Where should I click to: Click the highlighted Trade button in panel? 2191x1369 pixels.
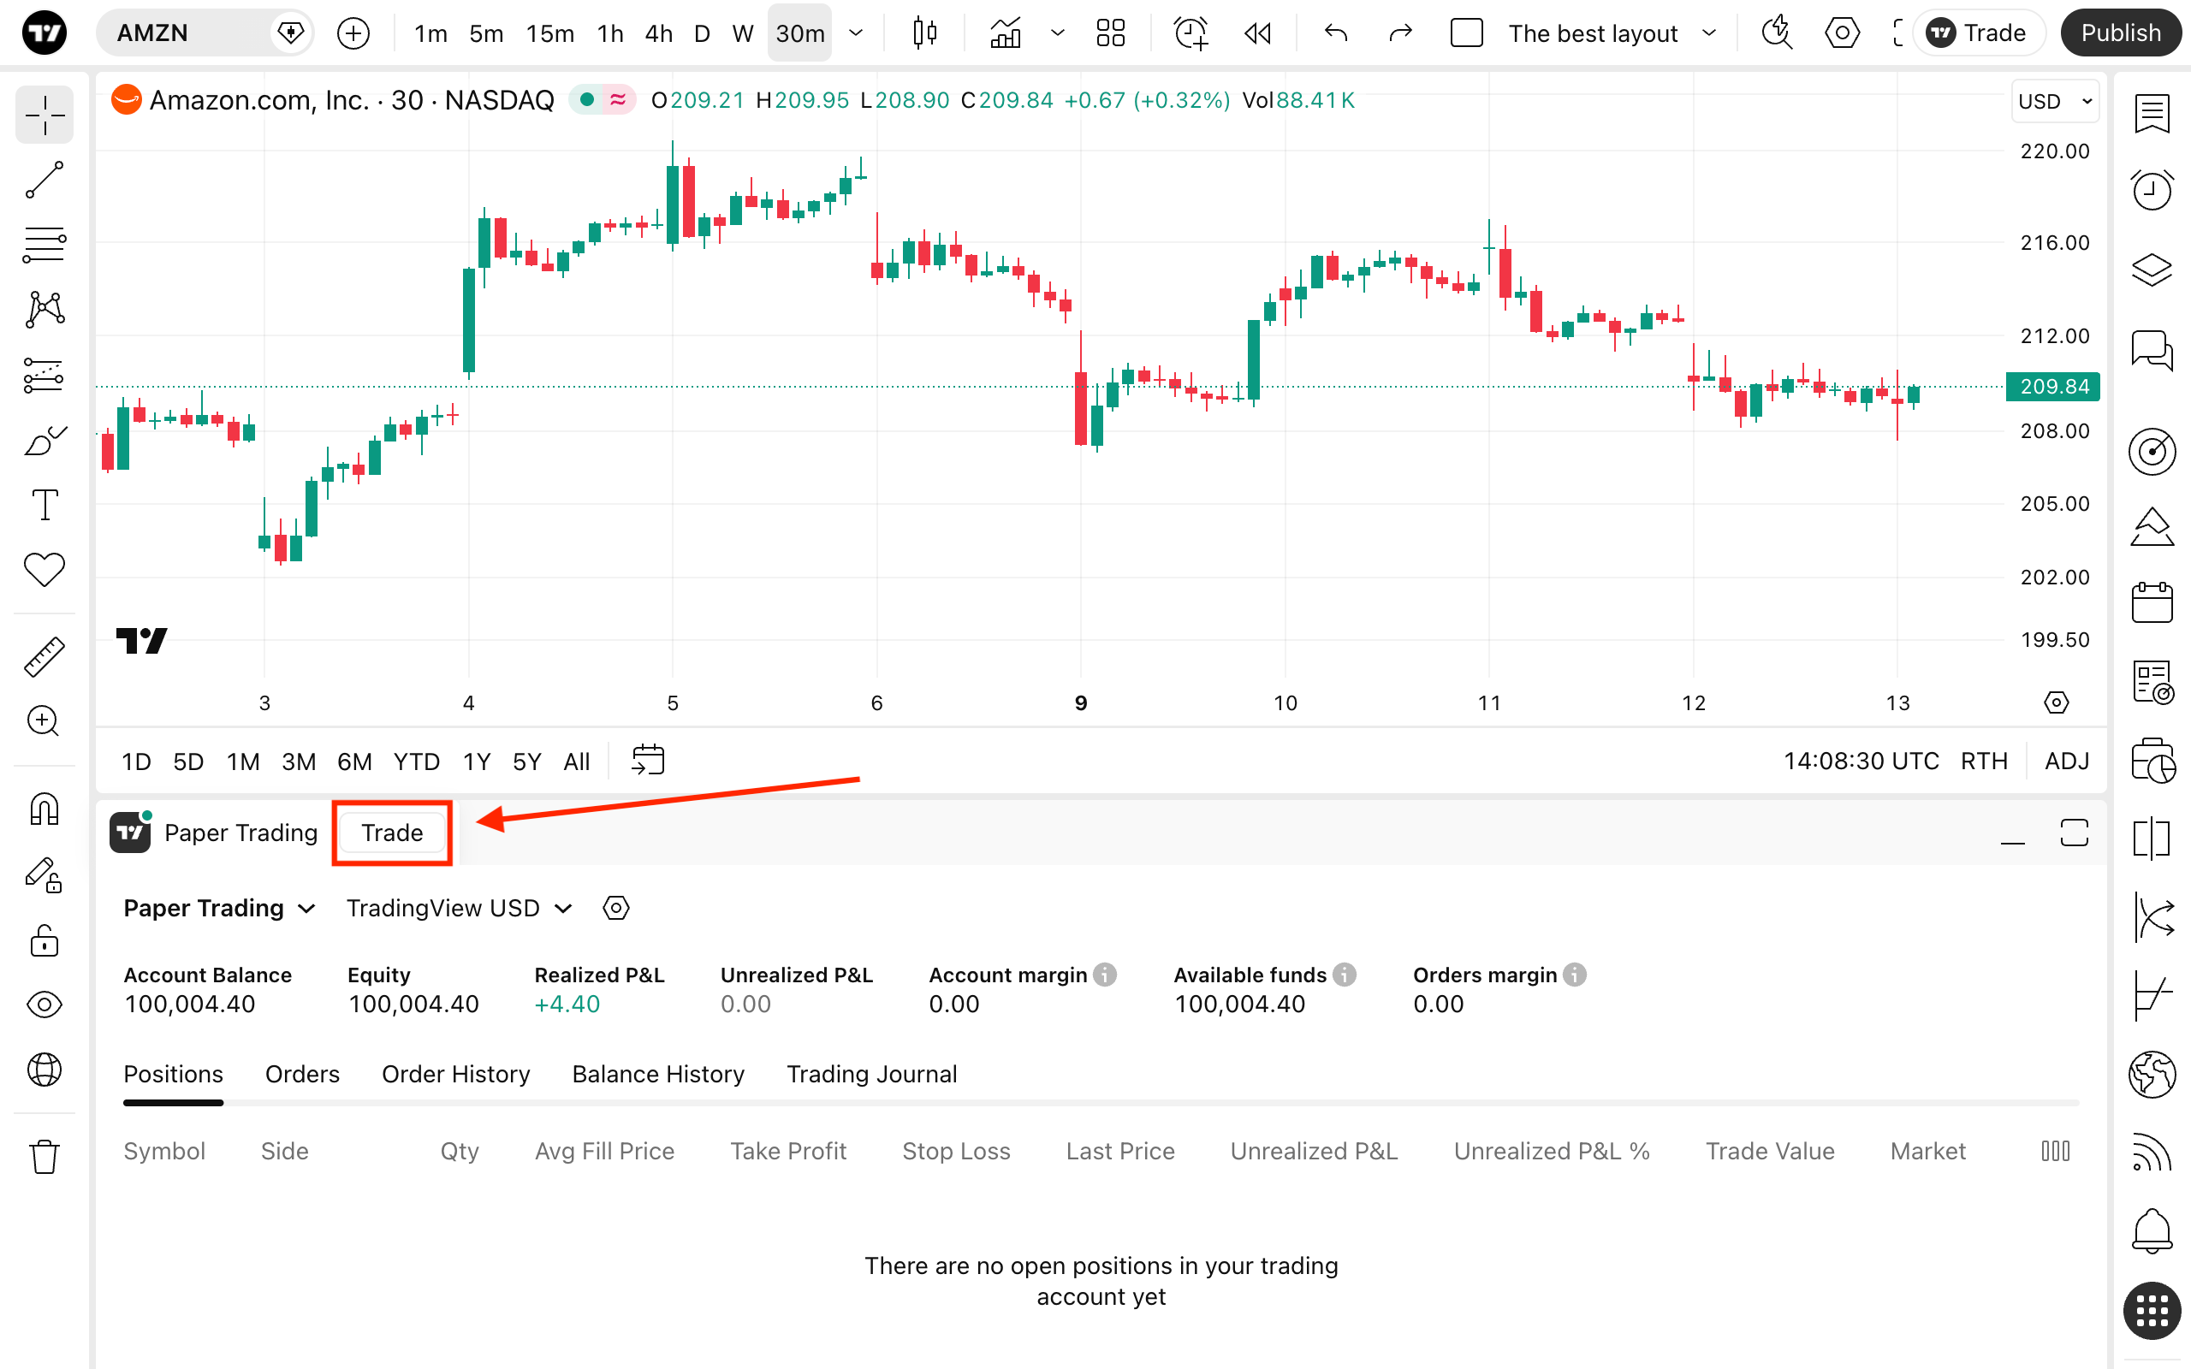[x=392, y=833]
